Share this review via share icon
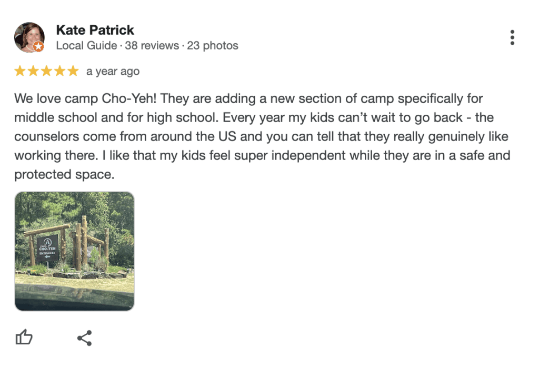The width and height of the screenshot is (539, 368). [85, 337]
